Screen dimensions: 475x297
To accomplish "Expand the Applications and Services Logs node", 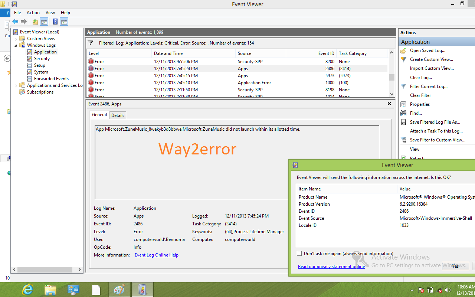I will click(x=16, y=85).
